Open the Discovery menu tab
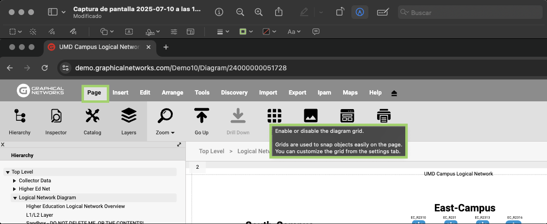The width and height of the screenshot is (547, 224). (x=234, y=93)
